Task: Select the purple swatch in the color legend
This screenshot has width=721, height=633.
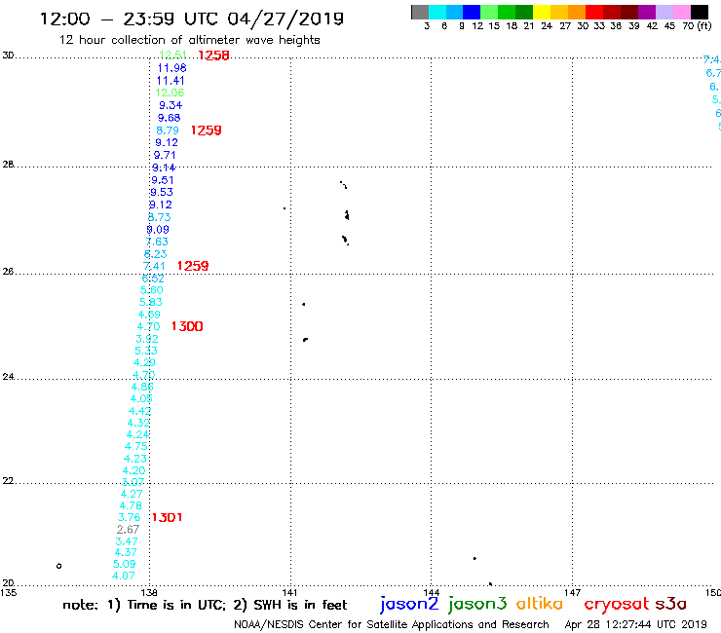Action: click(x=647, y=12)
